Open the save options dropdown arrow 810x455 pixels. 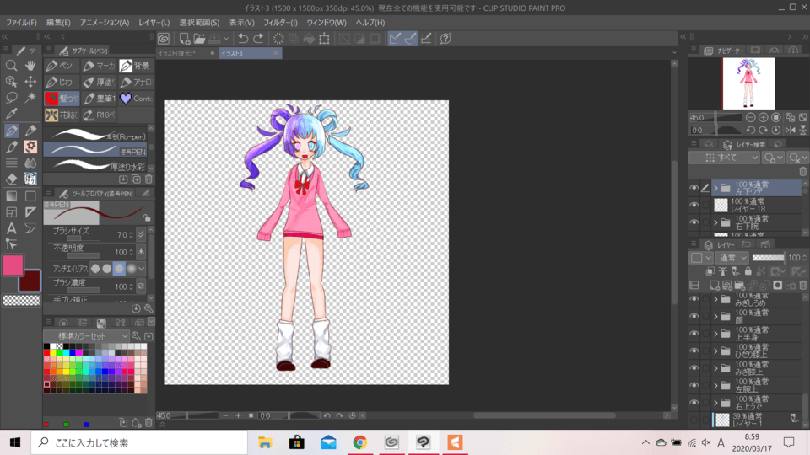(x=226, y=39)
